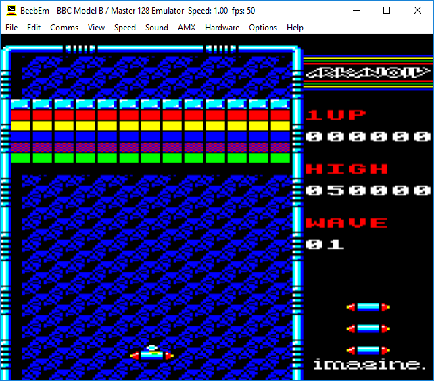Open the AMX menu

(x=187, y=28)
